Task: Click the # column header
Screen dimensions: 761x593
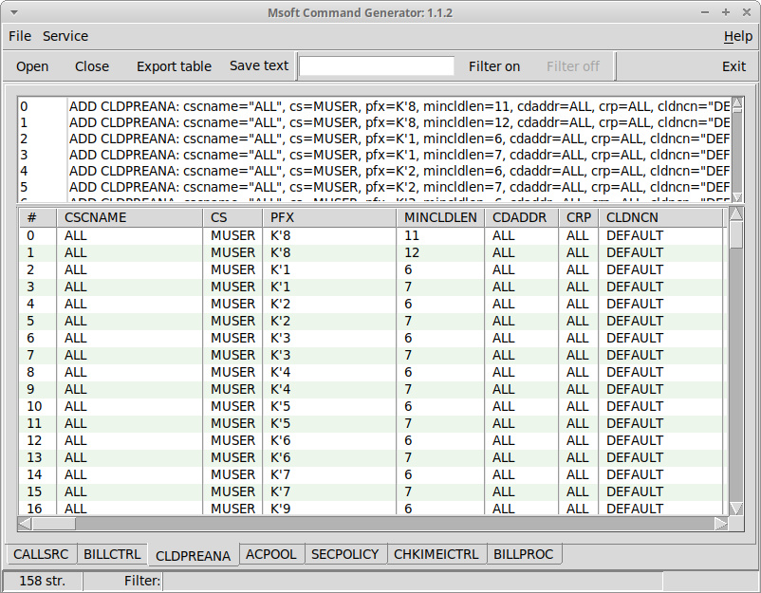Action: (38, 217)
